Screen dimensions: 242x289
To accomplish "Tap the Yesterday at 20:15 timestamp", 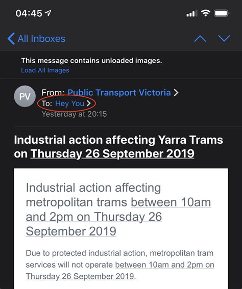I will [74, 114].
